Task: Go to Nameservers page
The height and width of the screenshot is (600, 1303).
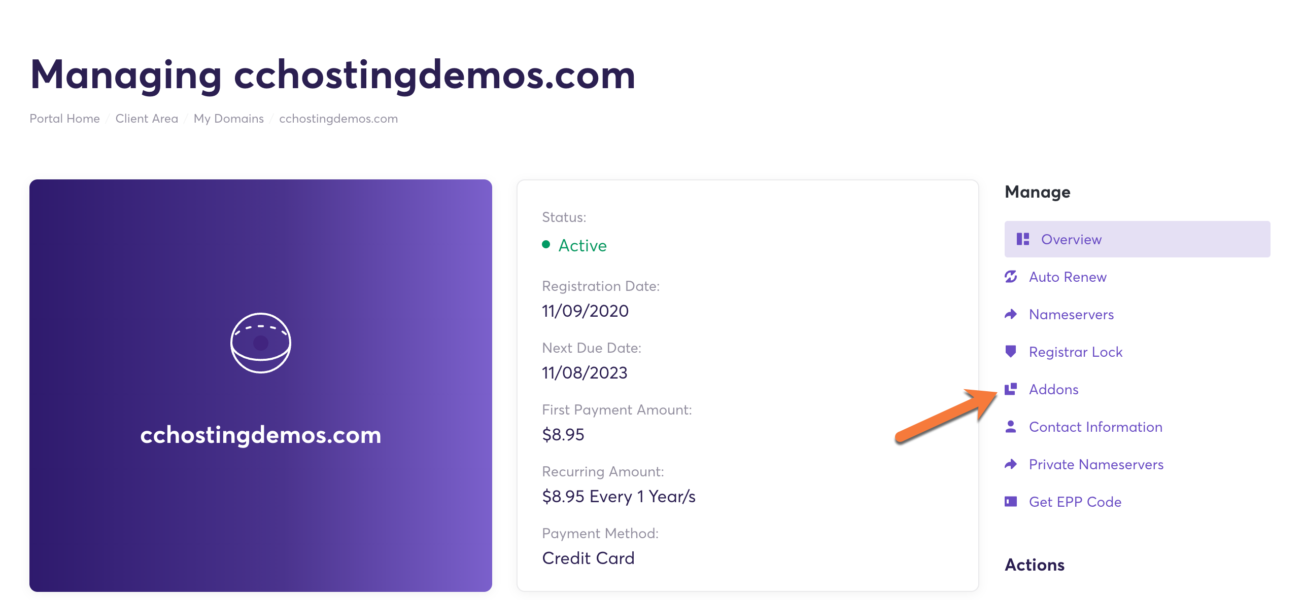Action: (x=1071, y=314)
